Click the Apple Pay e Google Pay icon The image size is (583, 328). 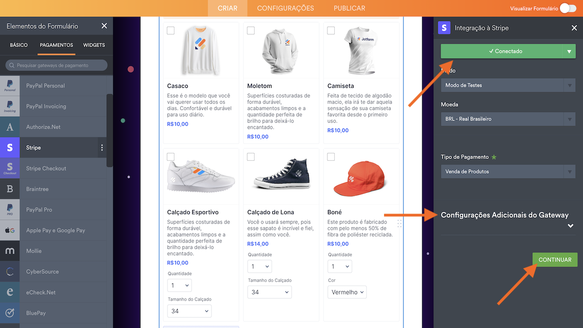tap(10, 231)
